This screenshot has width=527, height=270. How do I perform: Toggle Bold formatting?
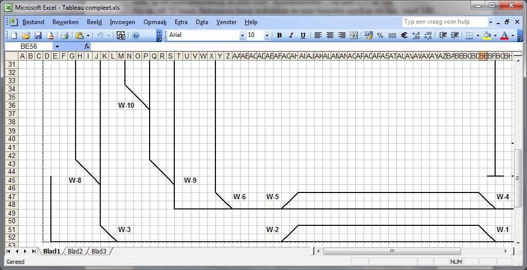279,35
